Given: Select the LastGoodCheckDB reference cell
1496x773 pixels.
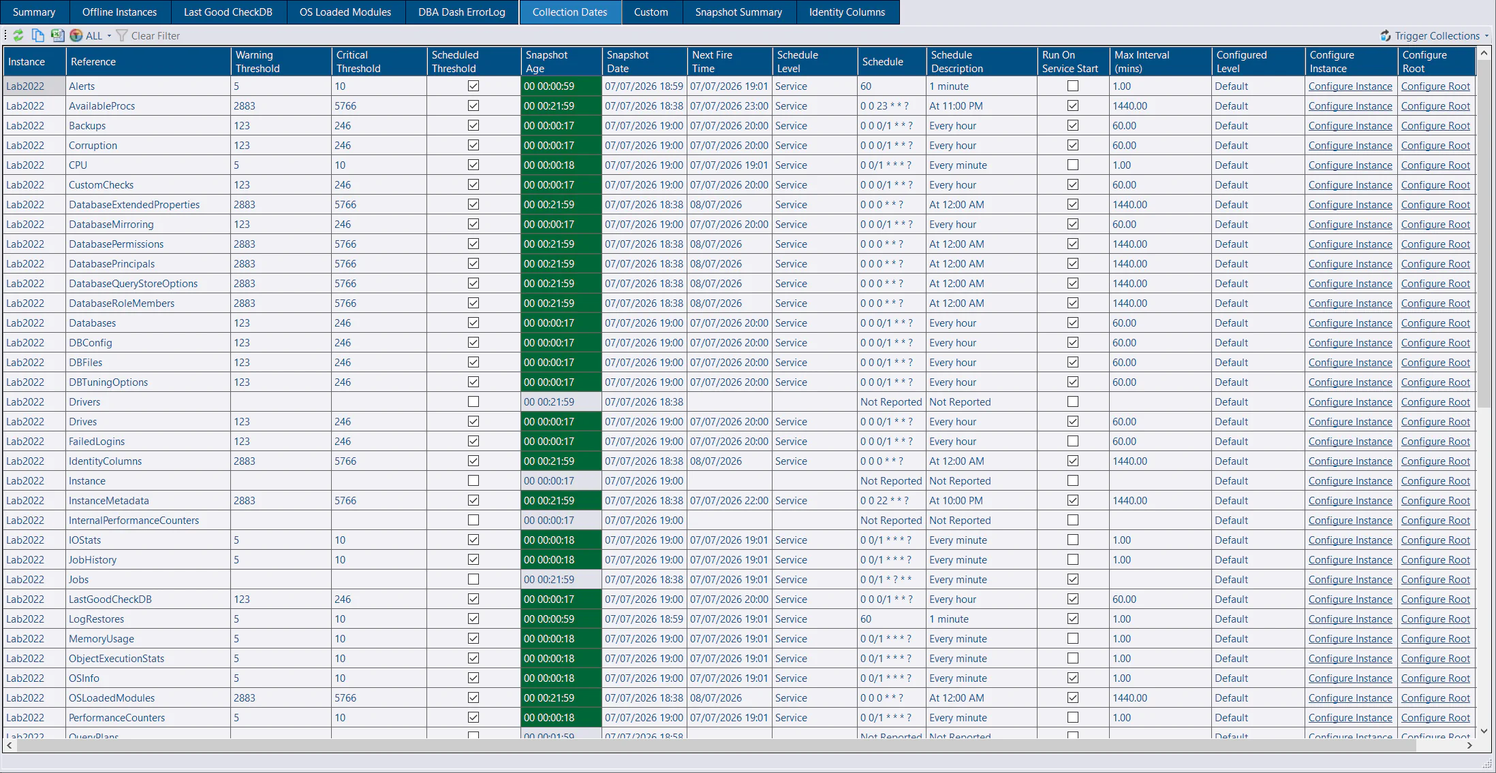Looking at the screenshot, I should coord(149,599).
